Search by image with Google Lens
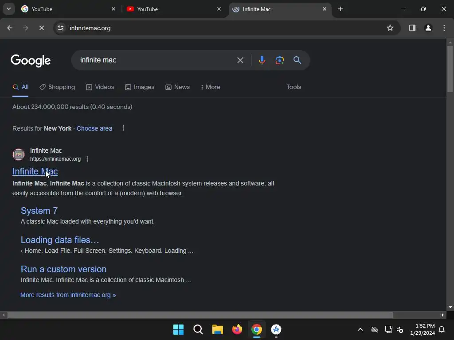Image resolution: width=454 pixels, height=340 pixels. tap(279, 60)
